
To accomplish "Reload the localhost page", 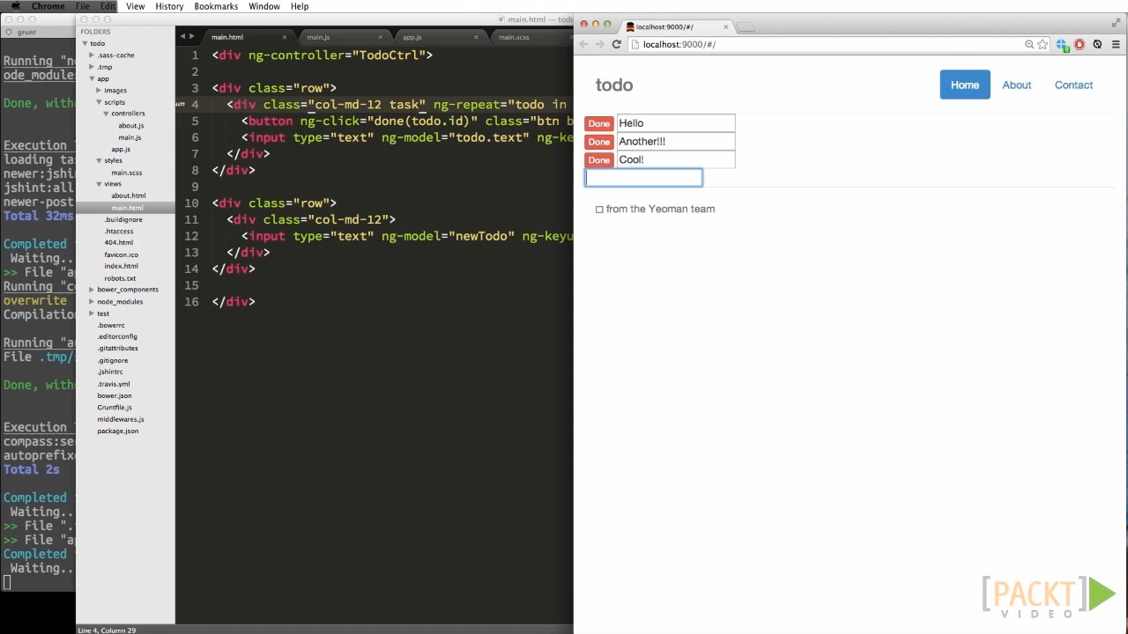I will tap(616, 44).
